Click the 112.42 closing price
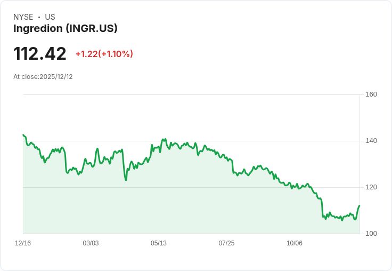The width and height of the screenshot is (392, 271). (40, 53)
